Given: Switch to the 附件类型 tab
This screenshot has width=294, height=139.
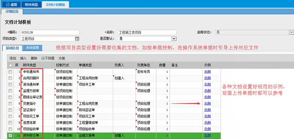Looking at the screenshot, I should [31, 5].
